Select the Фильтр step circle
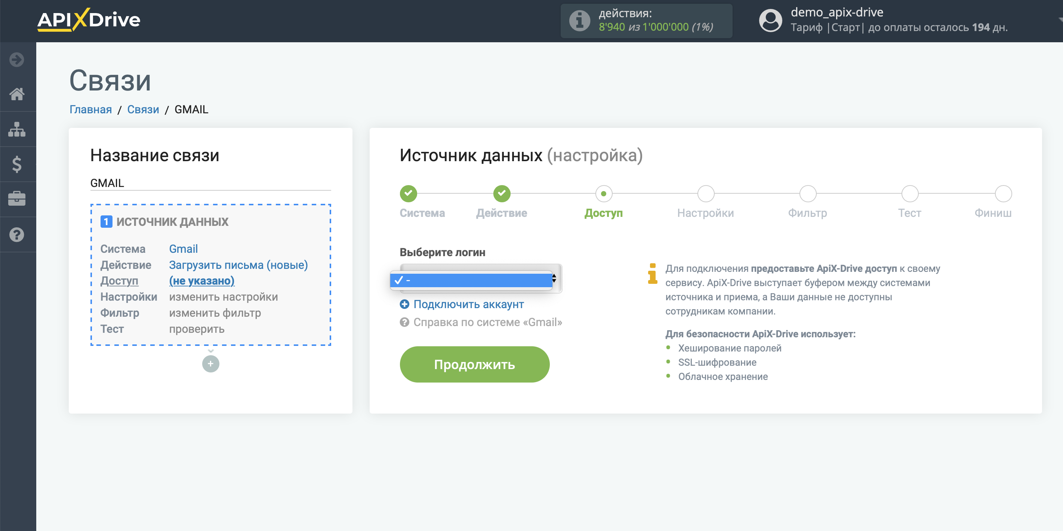 click(808, 193)
